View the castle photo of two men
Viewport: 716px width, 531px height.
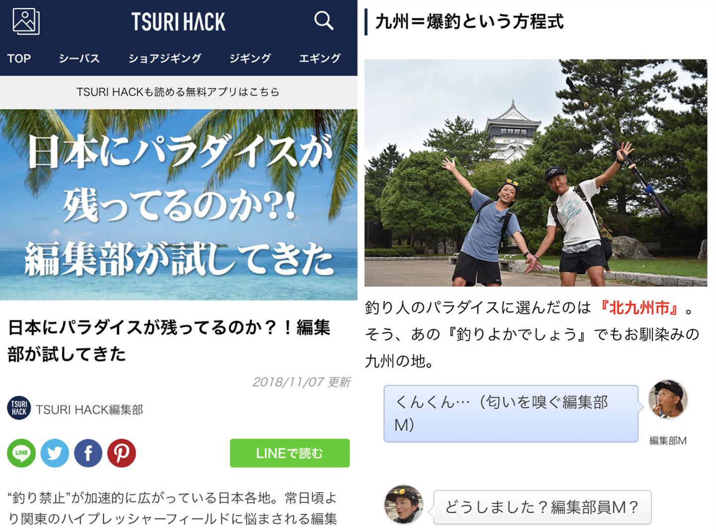(536, 173)
